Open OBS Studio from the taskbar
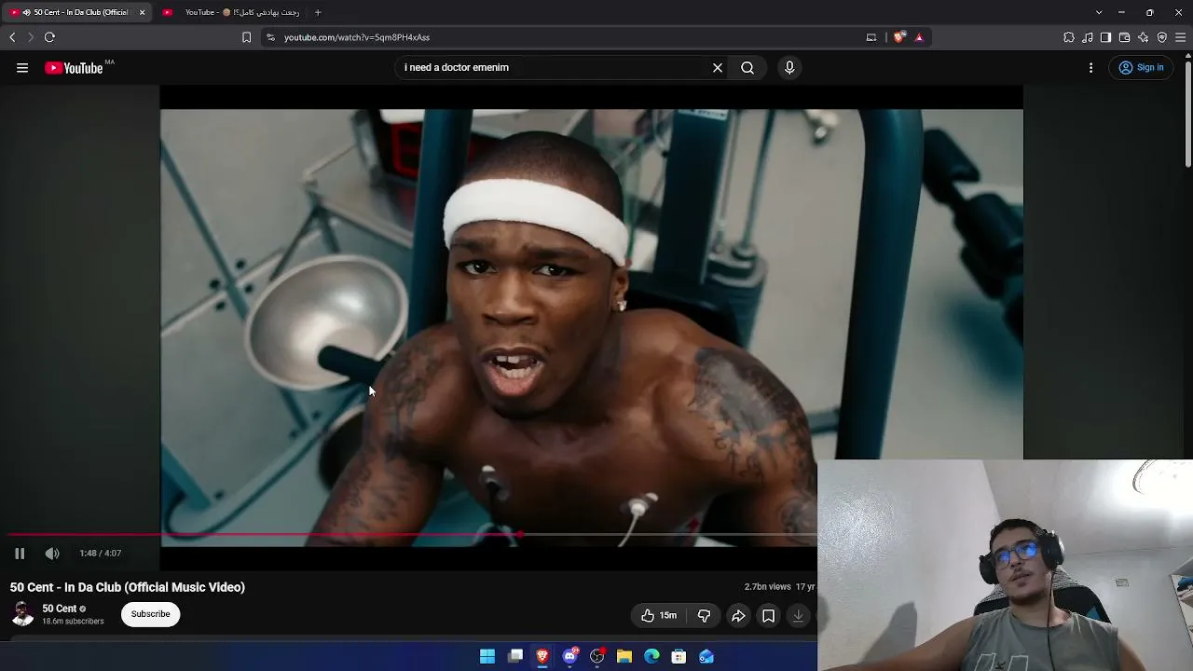Screen dimensions: 1193x671 597,657
